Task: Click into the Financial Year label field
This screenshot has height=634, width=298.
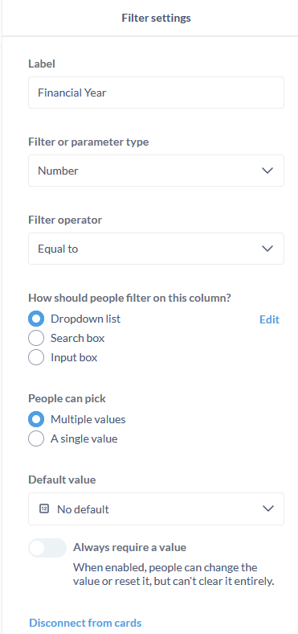Action: point(156,93)
